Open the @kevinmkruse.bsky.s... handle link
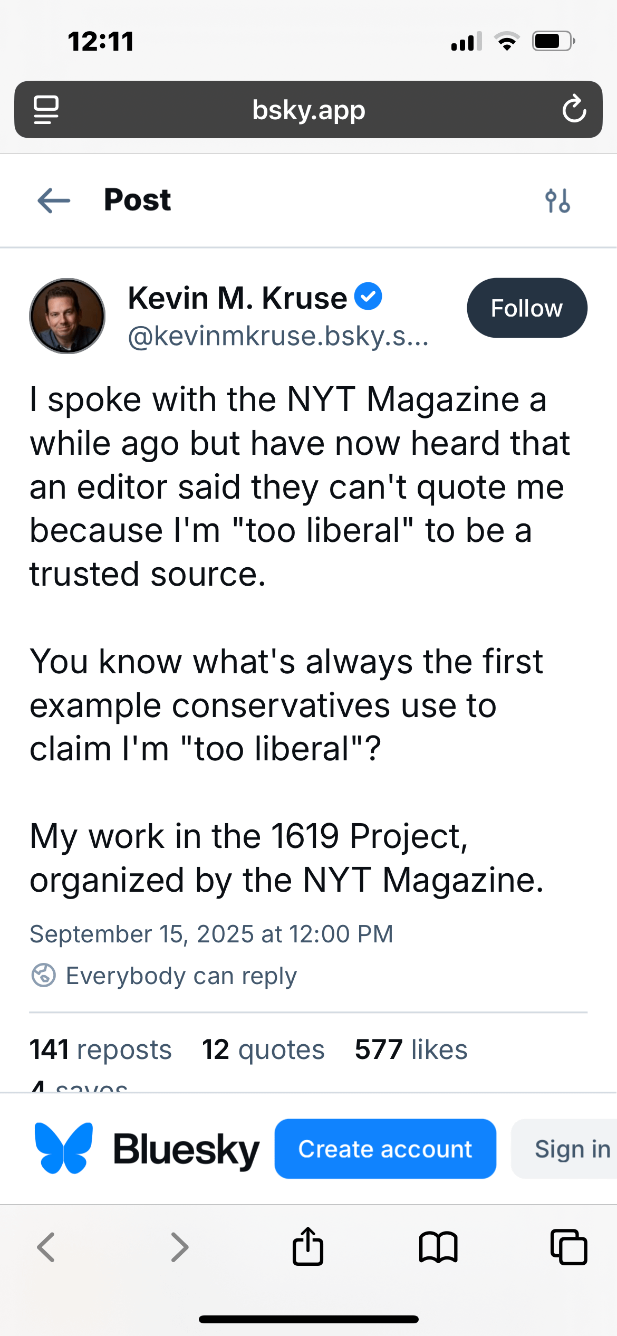This screenshot has width=617, height=1336. [278, 336]
